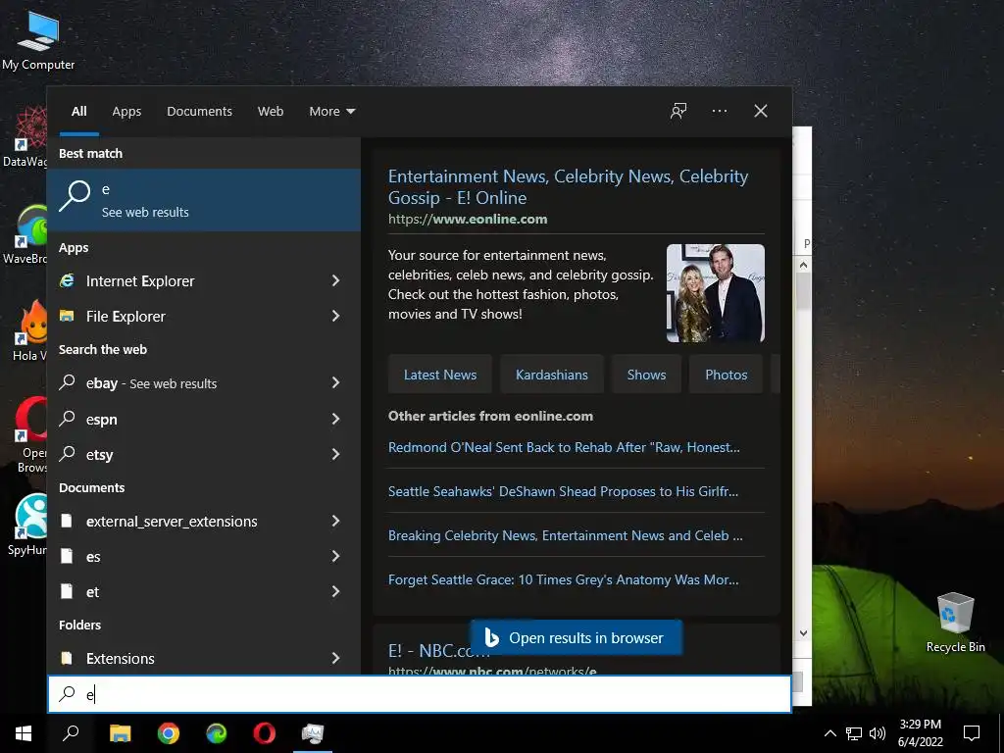Expand Internet Explorer result arrow
Screen dimensions: 1004x753
335,280
